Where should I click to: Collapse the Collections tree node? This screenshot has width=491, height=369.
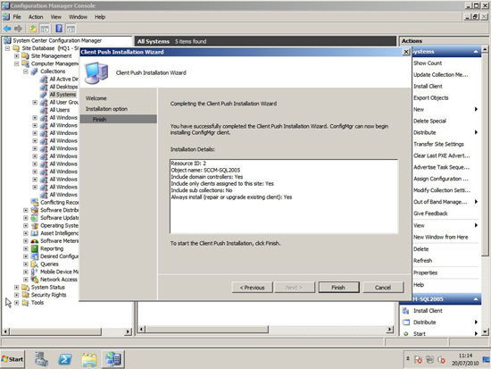26,71
